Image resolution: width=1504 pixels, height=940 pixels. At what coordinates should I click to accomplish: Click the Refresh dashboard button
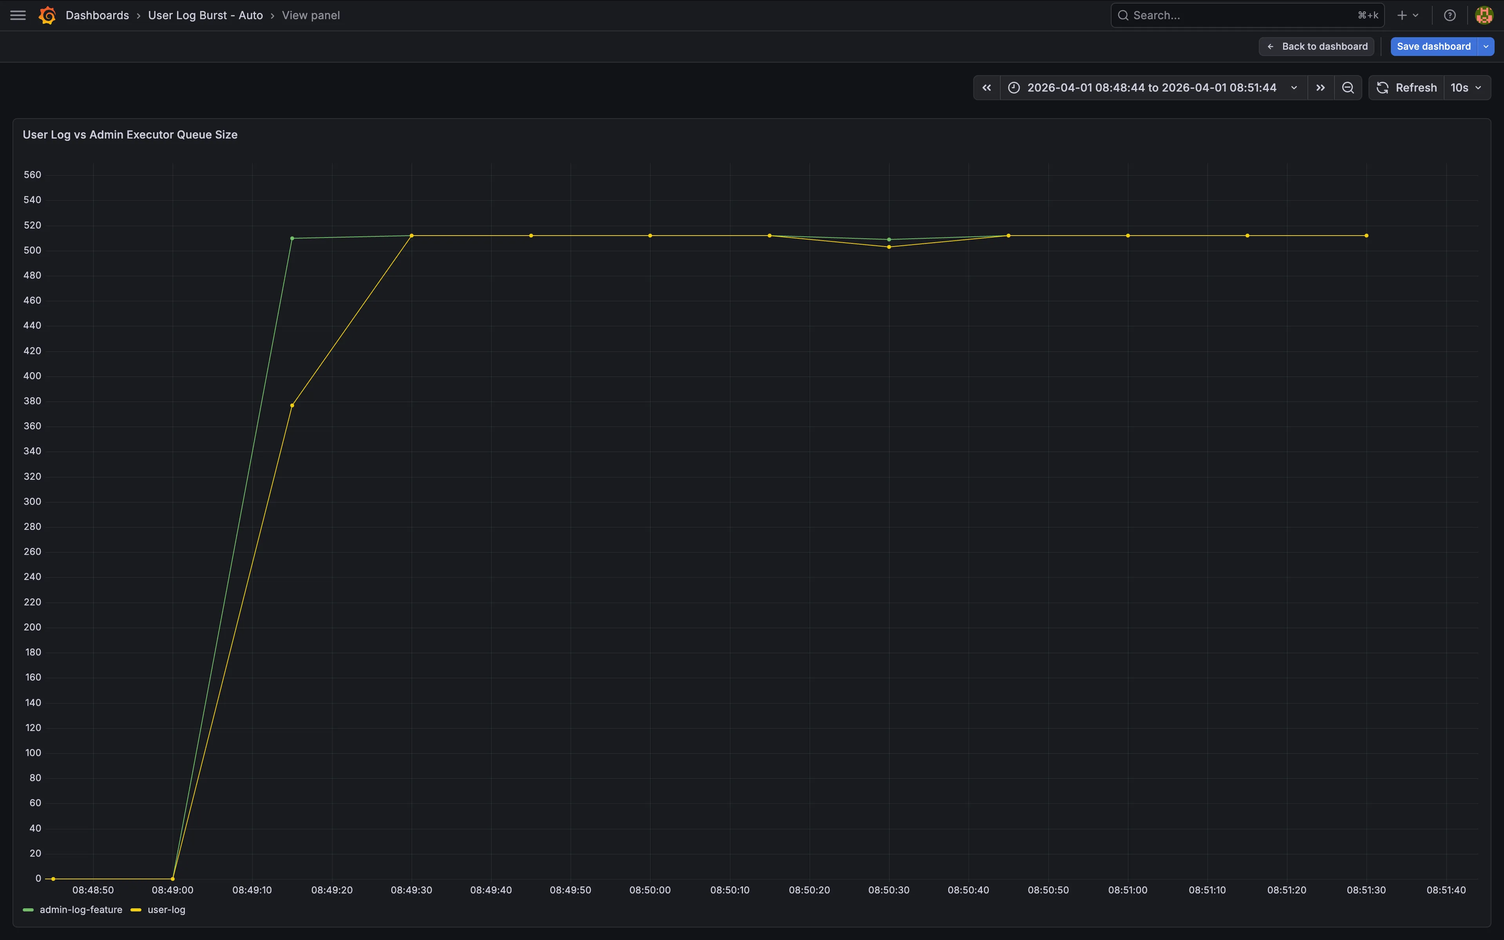click(1406, 88)
